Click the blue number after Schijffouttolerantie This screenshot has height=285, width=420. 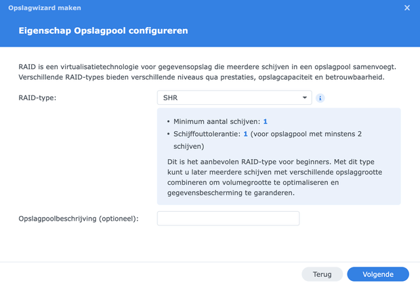point(245,134)
